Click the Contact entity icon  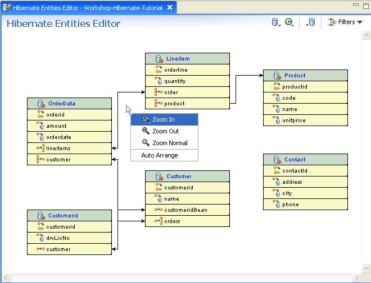(277, 160)
